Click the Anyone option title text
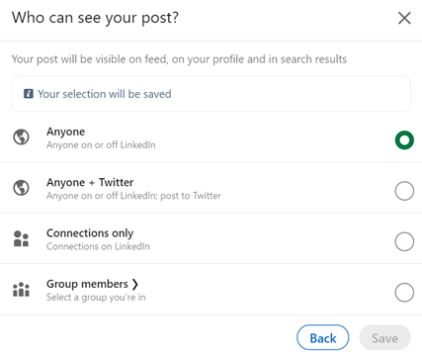 click(x=66, y=132)
